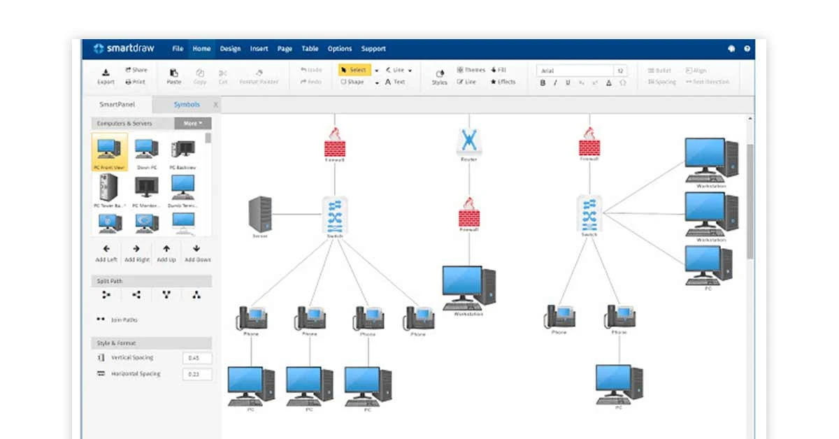Click the Add Down arrow icon

196,250
